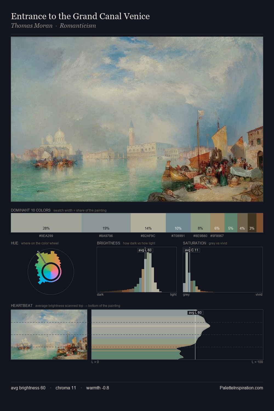Click the footer's chroma 11 value
Image resolution: width=274 pixels, height=411 pixels.
tap(66, 388)
